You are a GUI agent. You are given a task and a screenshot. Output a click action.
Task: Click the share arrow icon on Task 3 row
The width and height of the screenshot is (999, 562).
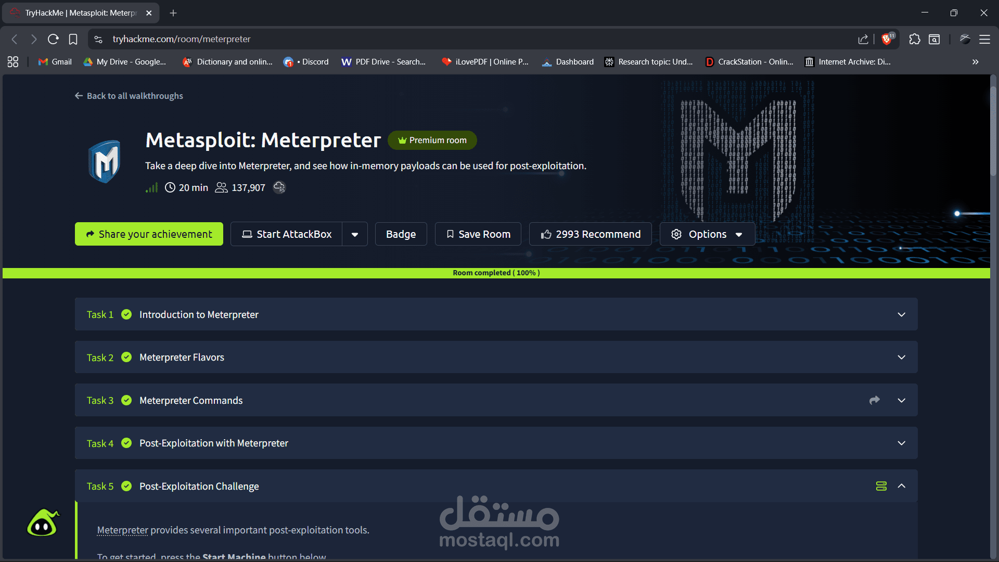(x=874, y=400)
